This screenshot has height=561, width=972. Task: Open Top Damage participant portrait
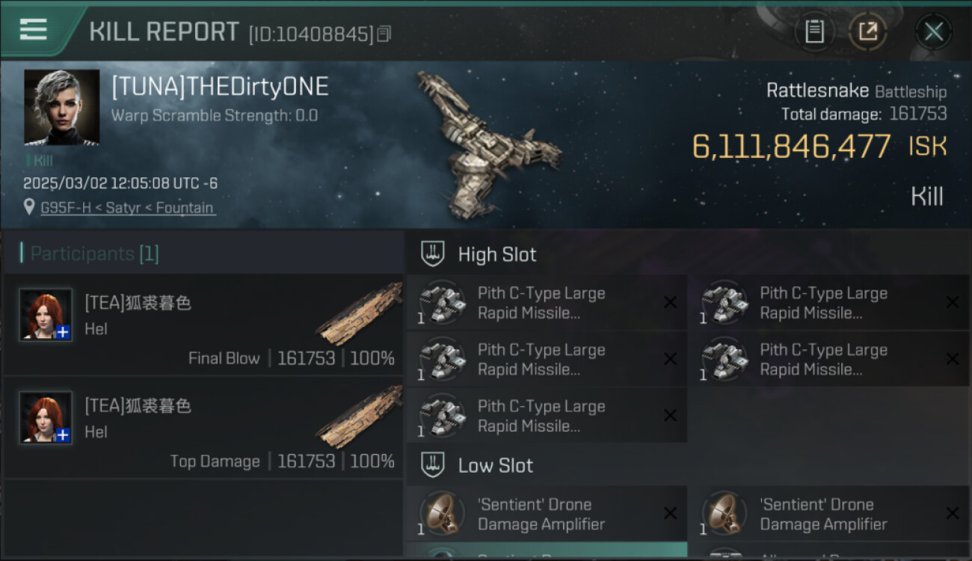pos(46,417)
